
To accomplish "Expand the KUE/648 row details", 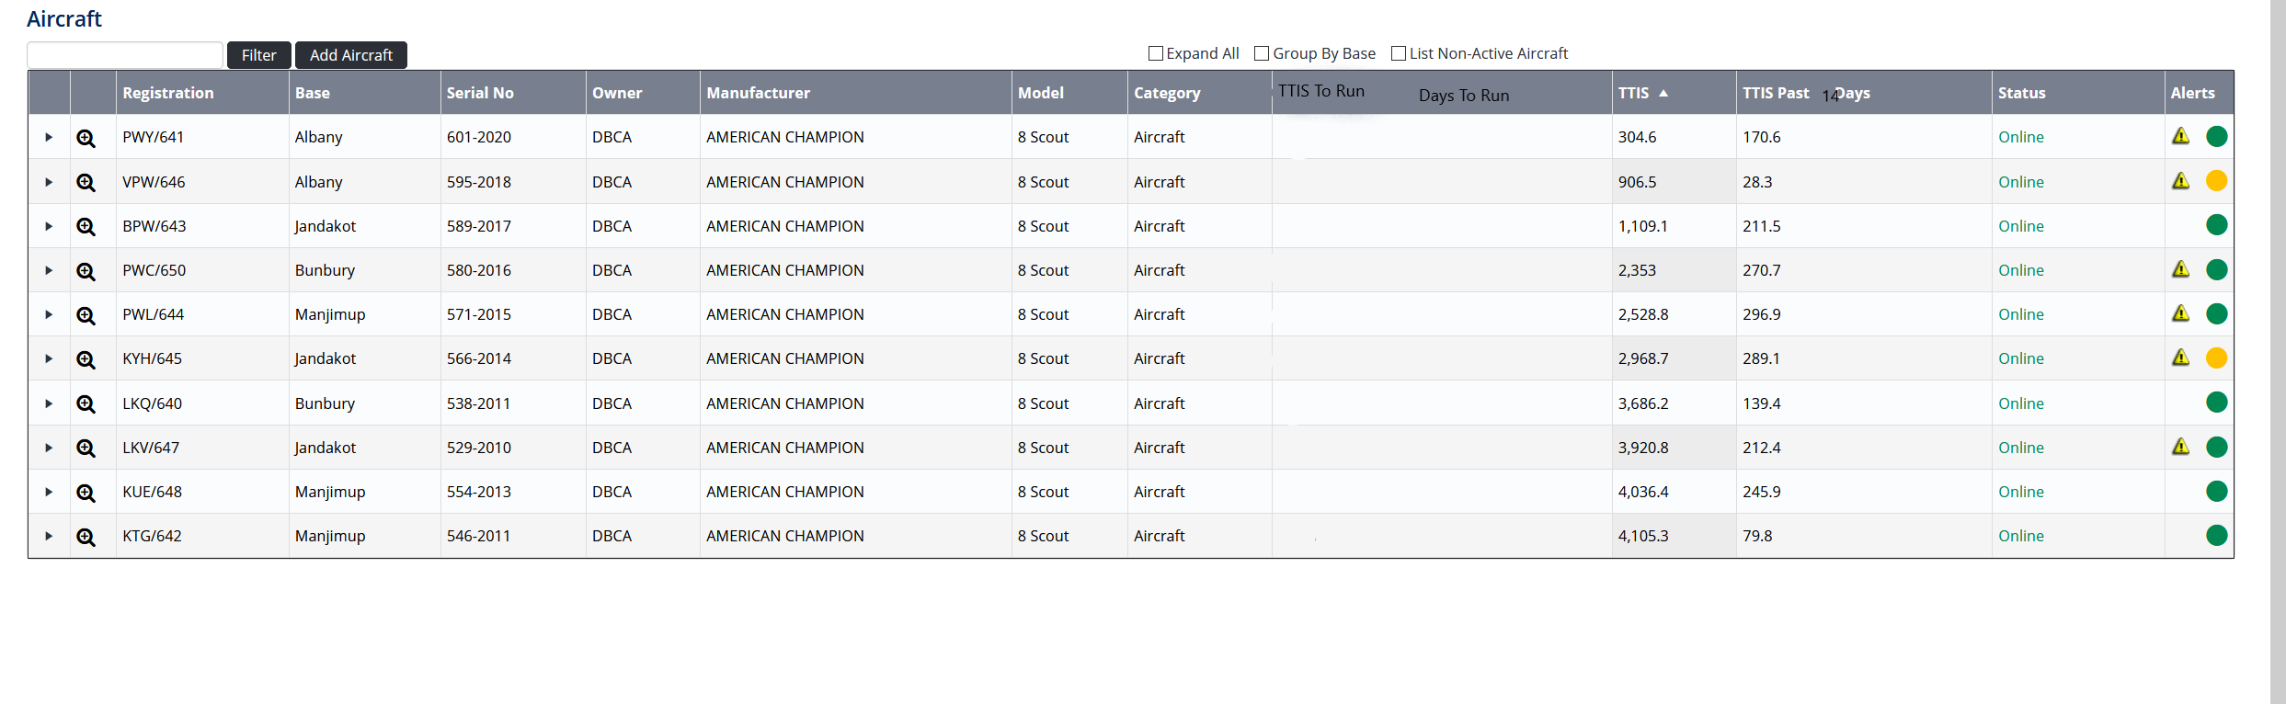I will 49,492.
